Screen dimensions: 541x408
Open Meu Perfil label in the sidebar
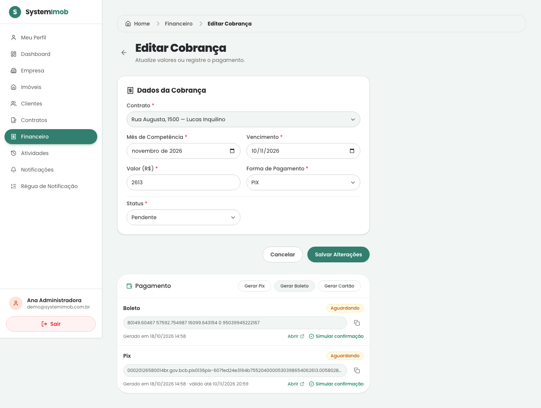tap(33, 38)
